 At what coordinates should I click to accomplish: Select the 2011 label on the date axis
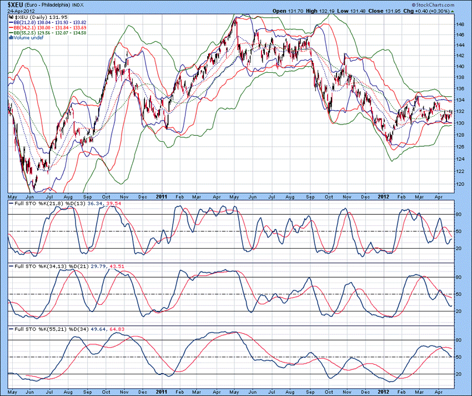point(161,197)
